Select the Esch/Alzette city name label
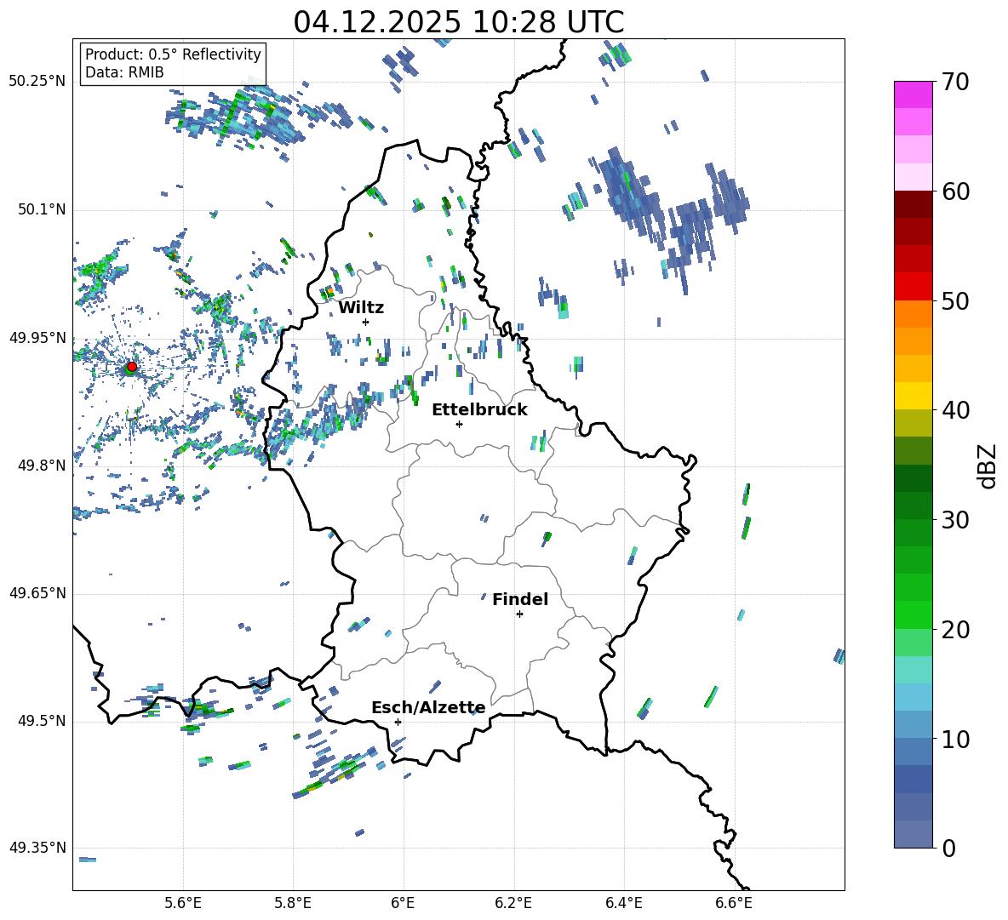Screen dimensions: 1008x920 [428, 707]
